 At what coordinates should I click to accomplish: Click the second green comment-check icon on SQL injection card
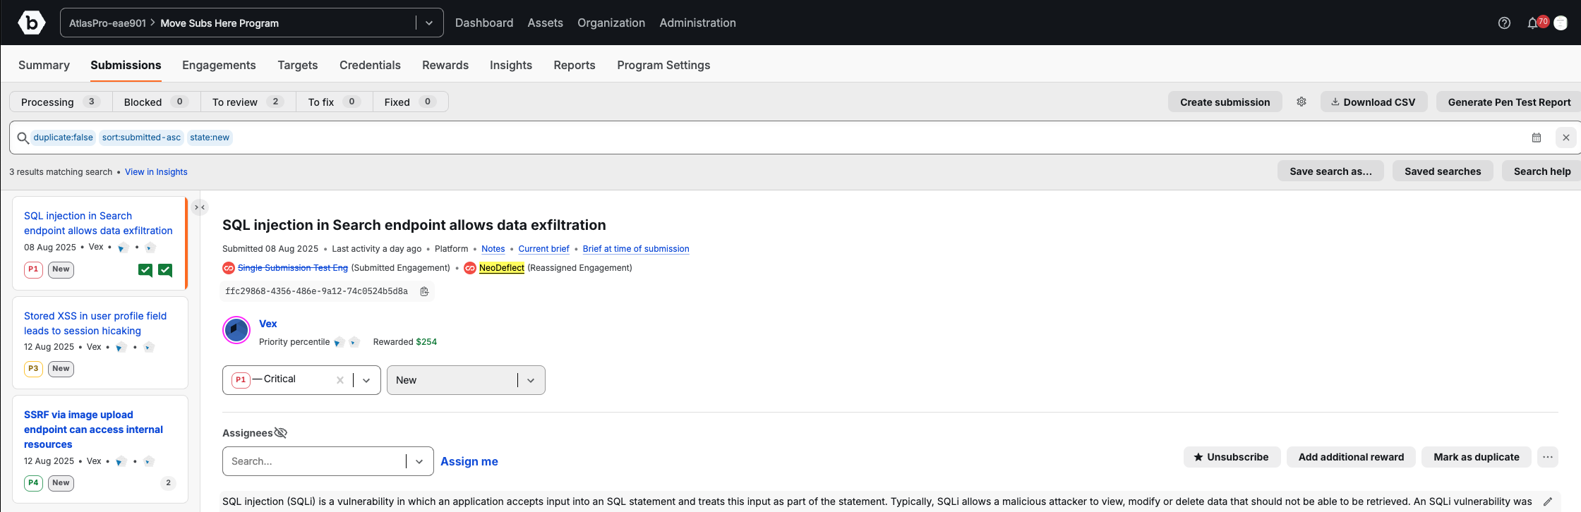pos(165,269)
